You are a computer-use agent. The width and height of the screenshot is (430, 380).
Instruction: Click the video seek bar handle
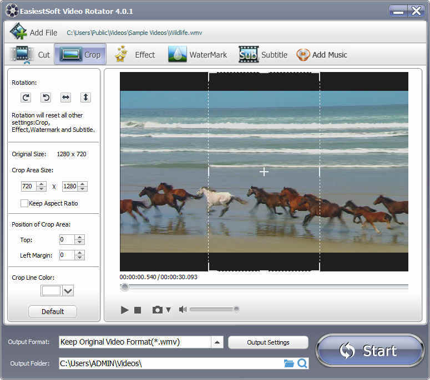pos(124,286)
